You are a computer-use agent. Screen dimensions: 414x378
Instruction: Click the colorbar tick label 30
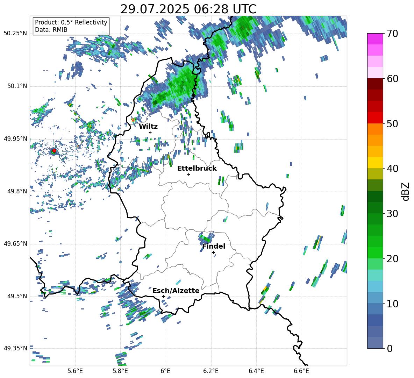click(x=392, y=214)
